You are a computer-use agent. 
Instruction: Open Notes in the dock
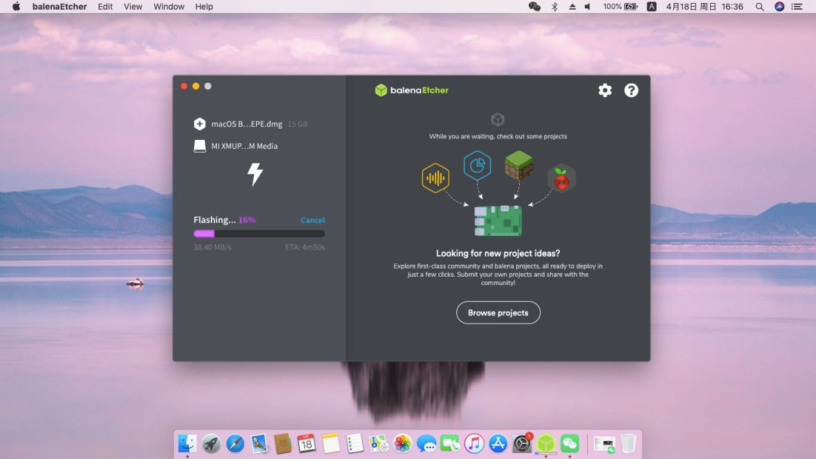click(330, 443)
